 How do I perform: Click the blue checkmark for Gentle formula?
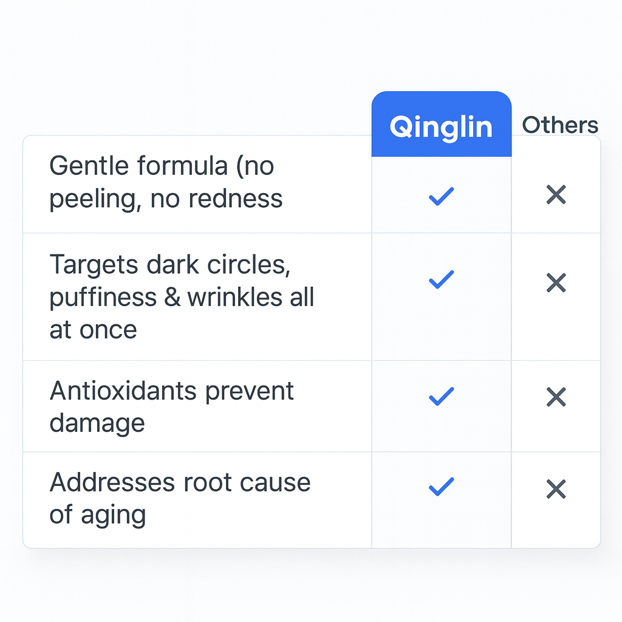(441, 196)
